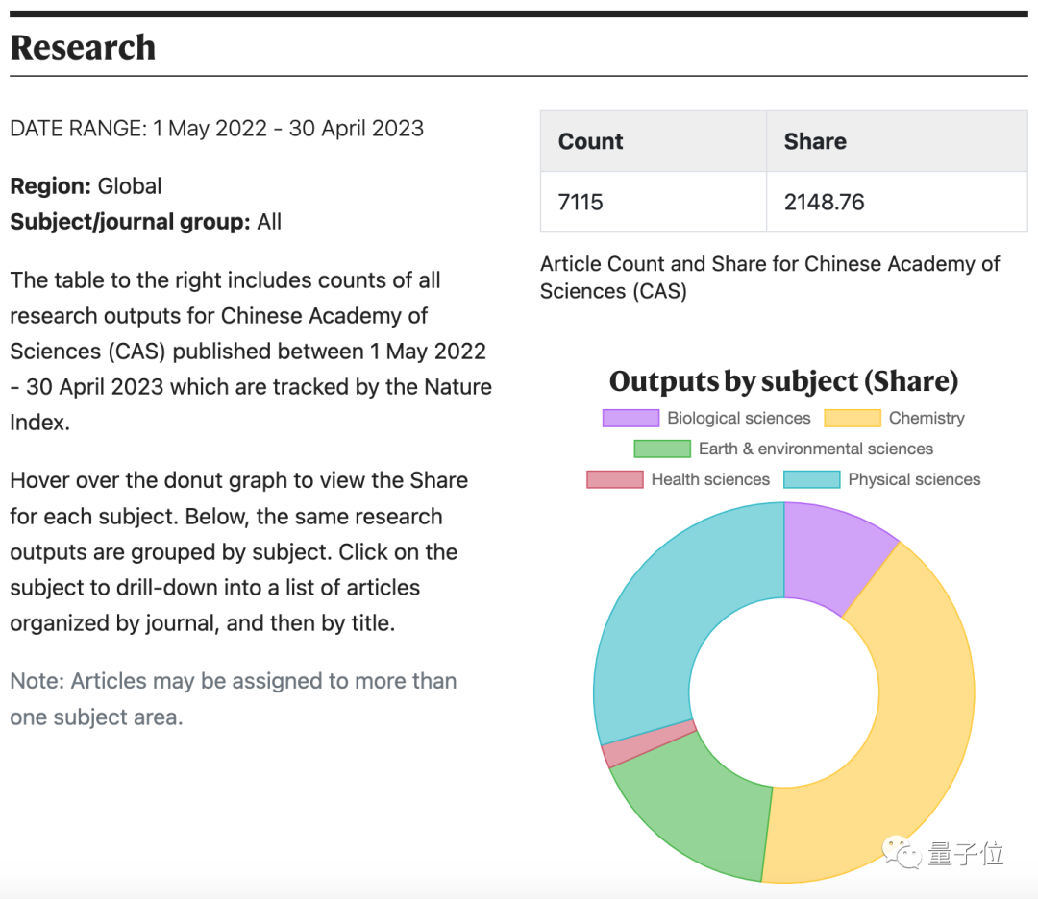Click the Count column header
This screenshot has width=1038, height=899.
[x=590, y=141]
